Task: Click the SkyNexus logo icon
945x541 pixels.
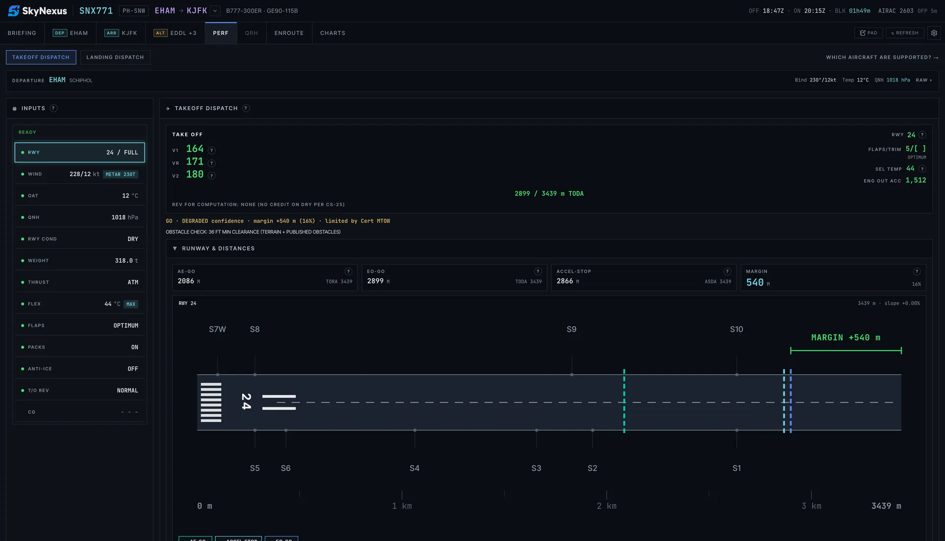Action: point(14,11)
